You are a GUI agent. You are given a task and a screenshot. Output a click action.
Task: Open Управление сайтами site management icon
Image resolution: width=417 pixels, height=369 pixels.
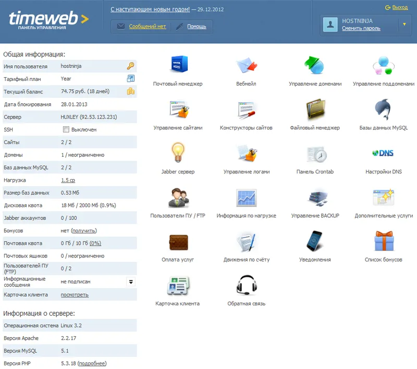(x=179, y=109)
